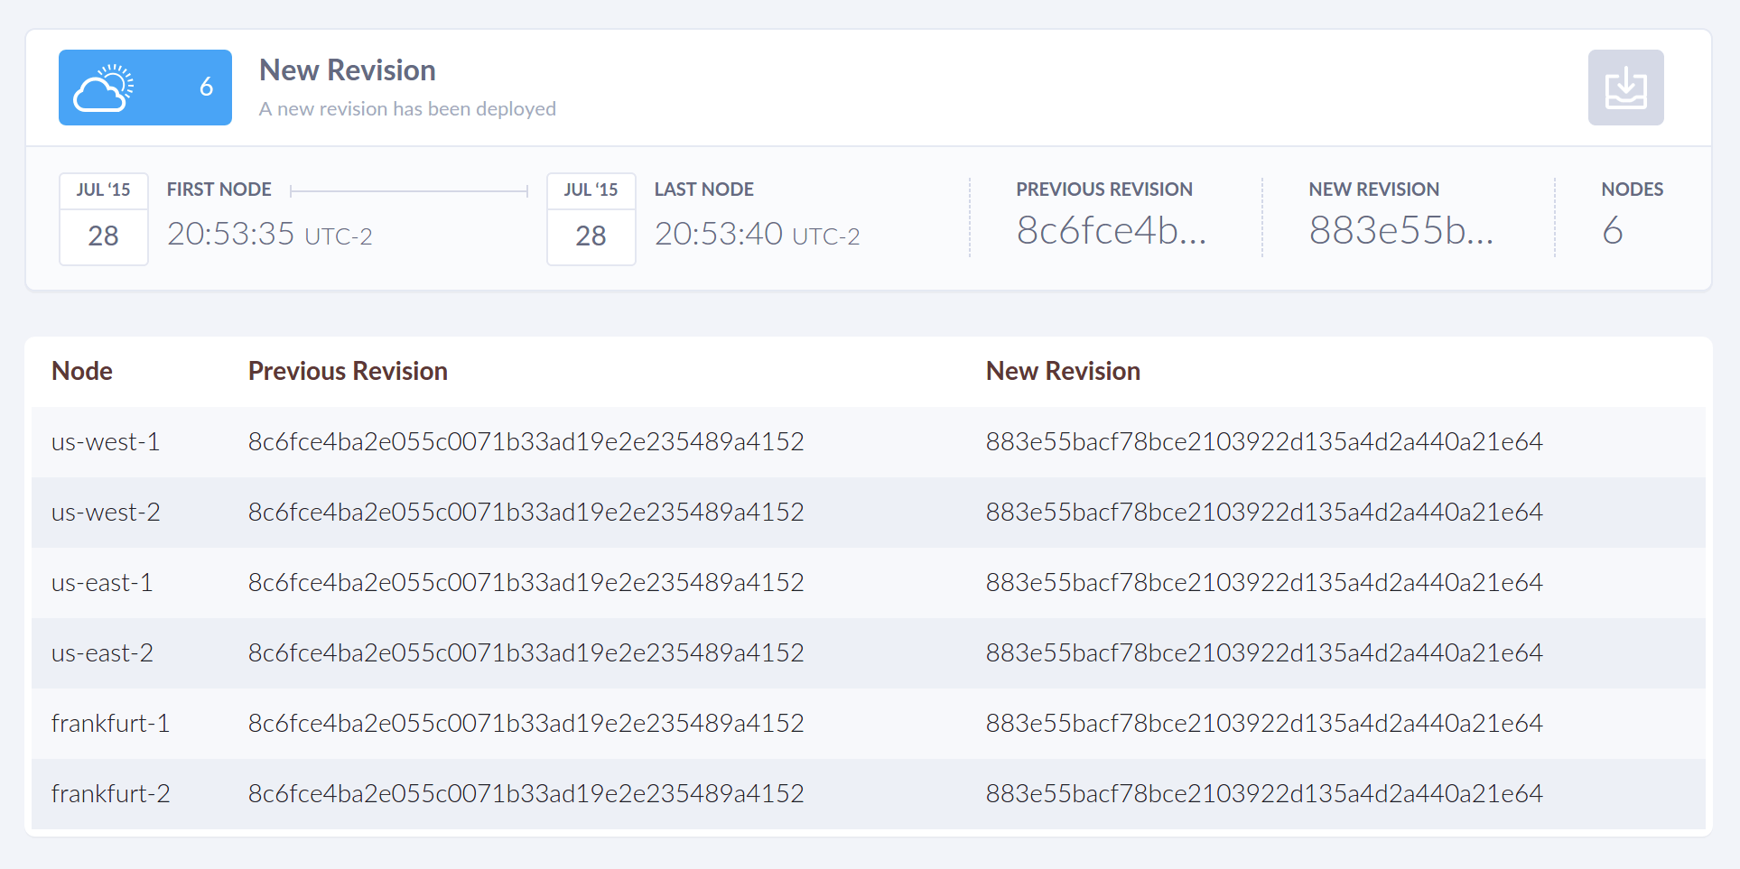Click the New Revision column header

coord(1063,371)
